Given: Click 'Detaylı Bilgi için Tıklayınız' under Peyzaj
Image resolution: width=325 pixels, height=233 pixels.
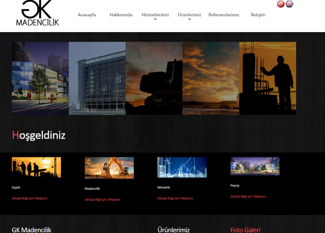Looking at the screenshot, I should (x=248, y=196).
